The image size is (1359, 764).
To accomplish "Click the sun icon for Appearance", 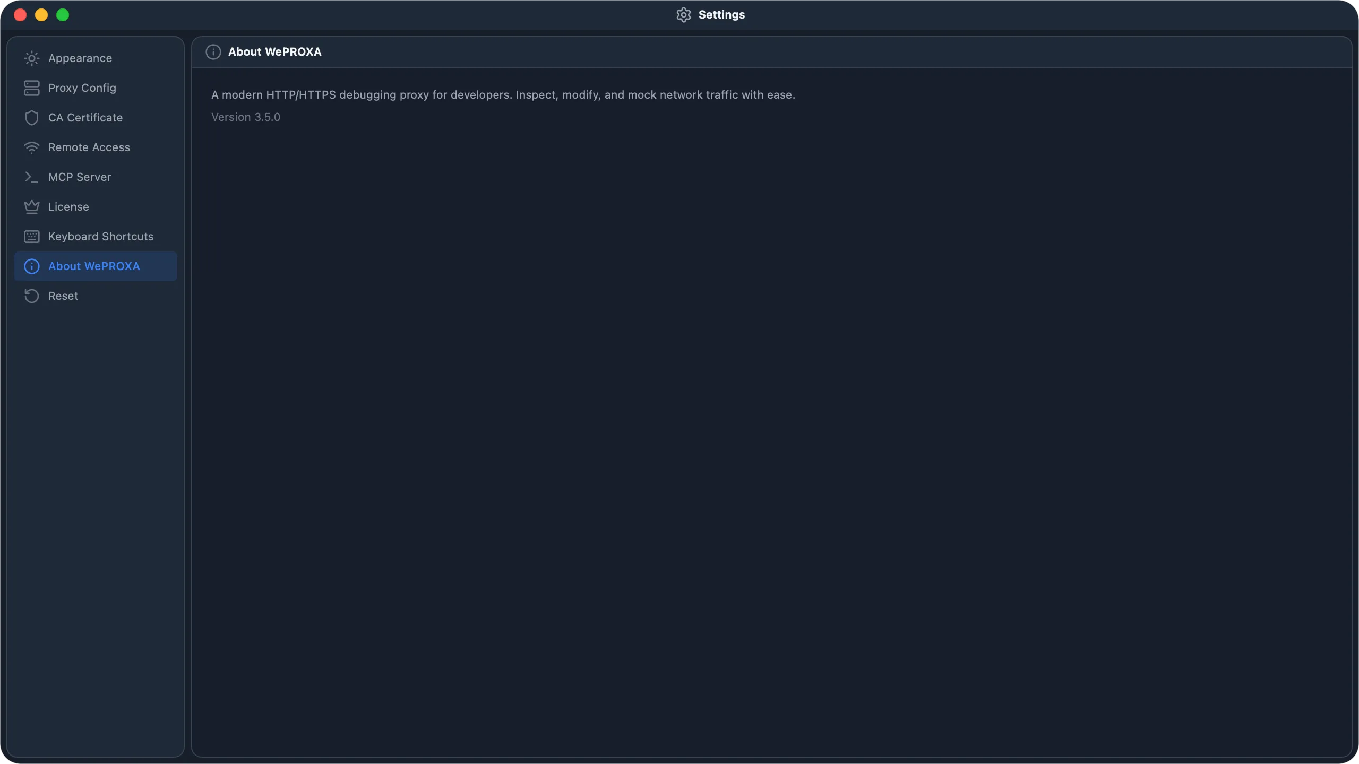I will [32, 58].
